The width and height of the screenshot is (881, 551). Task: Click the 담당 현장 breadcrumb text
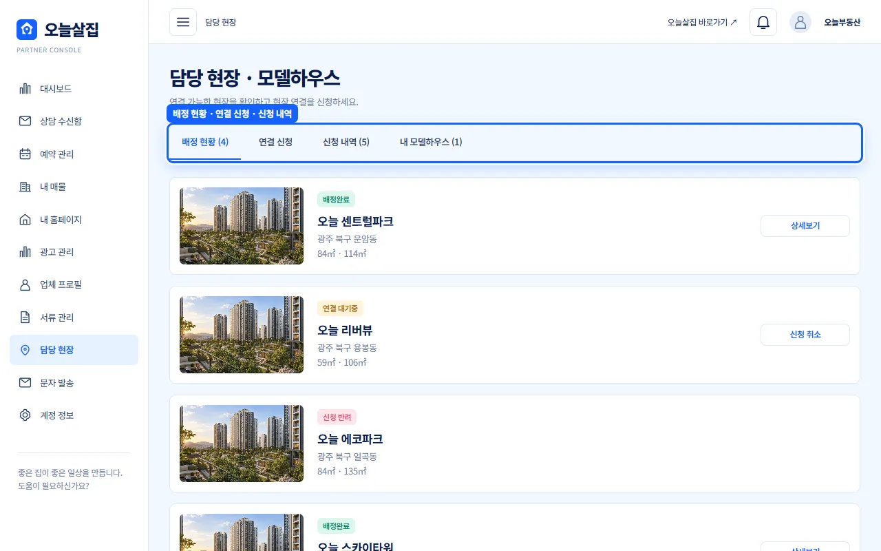point(220,22)
